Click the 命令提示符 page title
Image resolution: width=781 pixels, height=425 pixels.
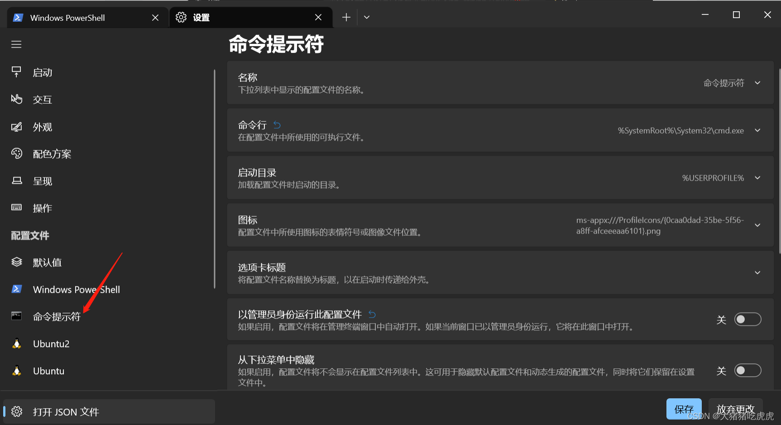click(x=276, y=44)
